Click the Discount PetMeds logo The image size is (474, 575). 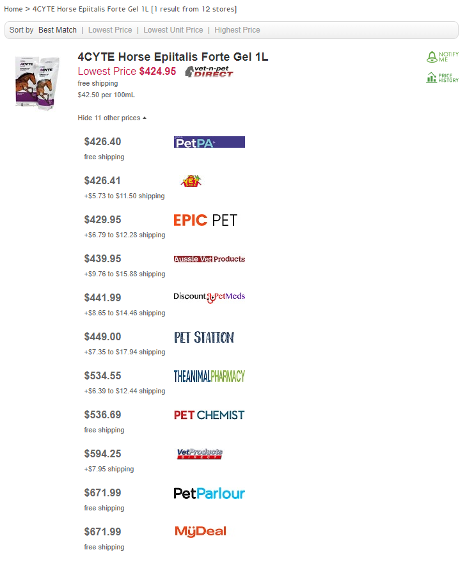coord(209,297)
